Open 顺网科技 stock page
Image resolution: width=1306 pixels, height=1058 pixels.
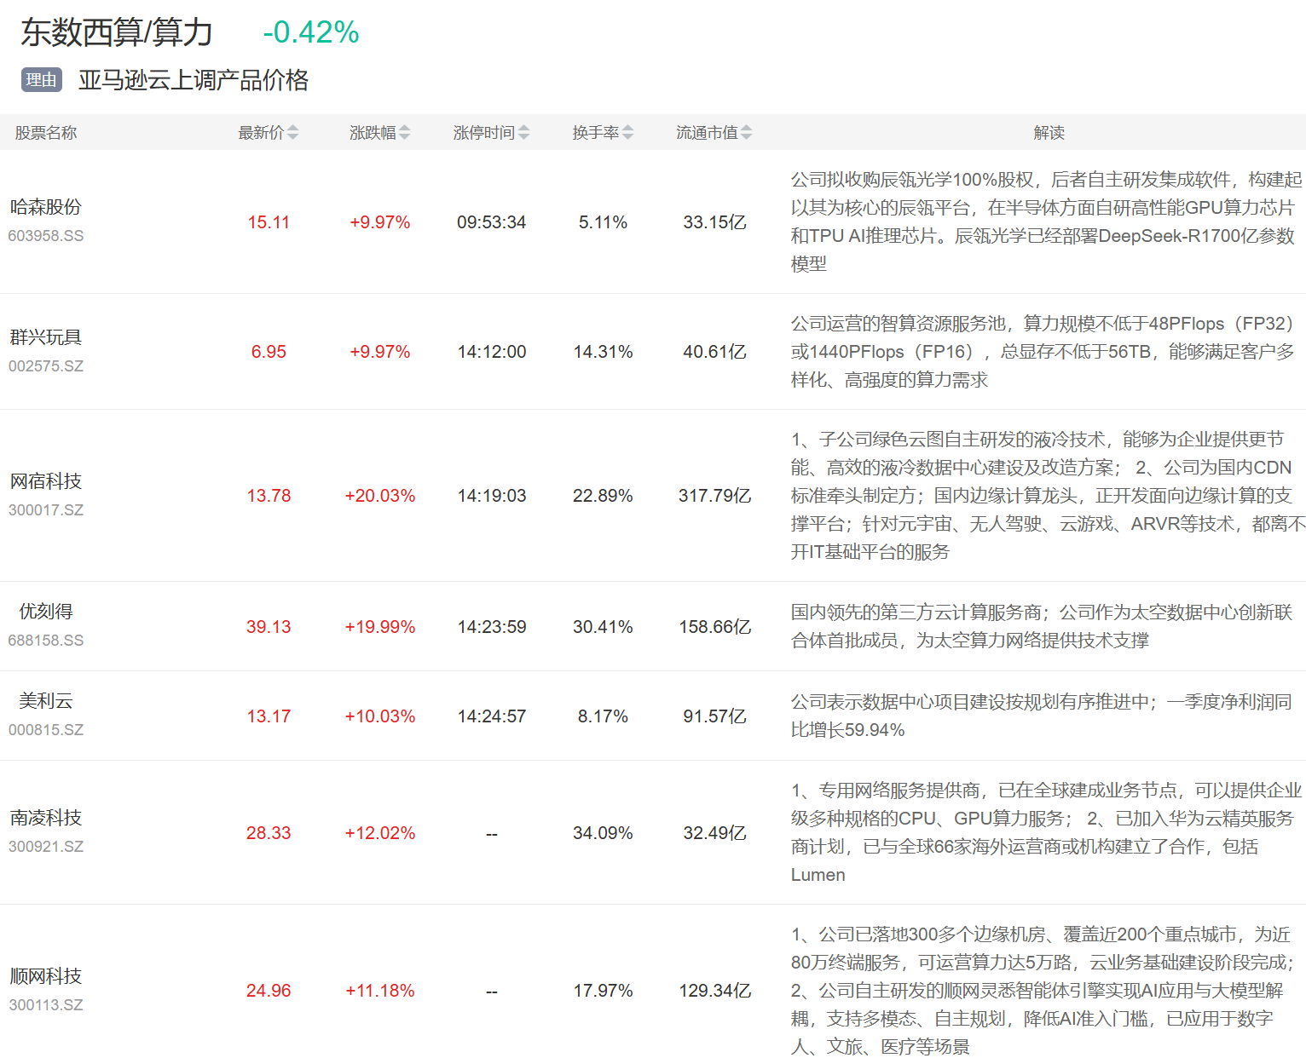[46, 976]
